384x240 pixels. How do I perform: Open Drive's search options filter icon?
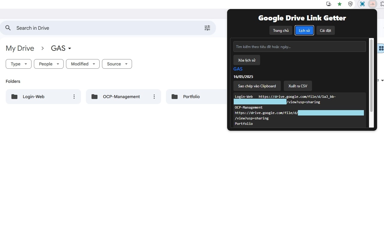click(207, 28)
